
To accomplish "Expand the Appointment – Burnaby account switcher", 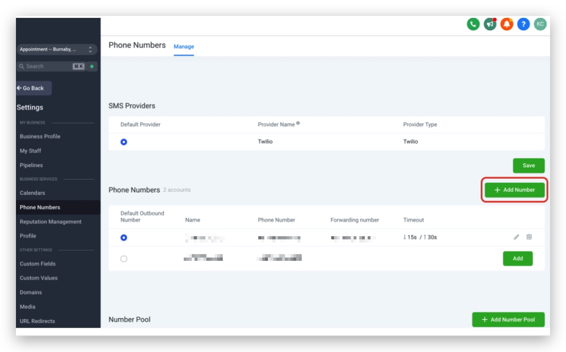I will [x=57, y=49].
